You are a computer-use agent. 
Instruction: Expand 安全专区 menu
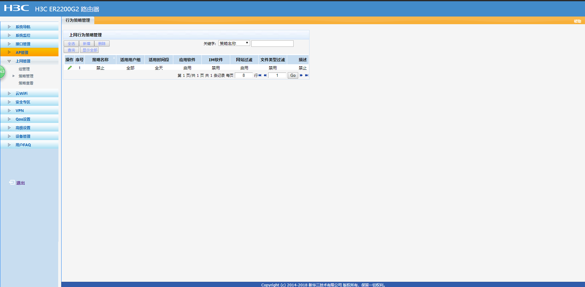pos(29,102)
